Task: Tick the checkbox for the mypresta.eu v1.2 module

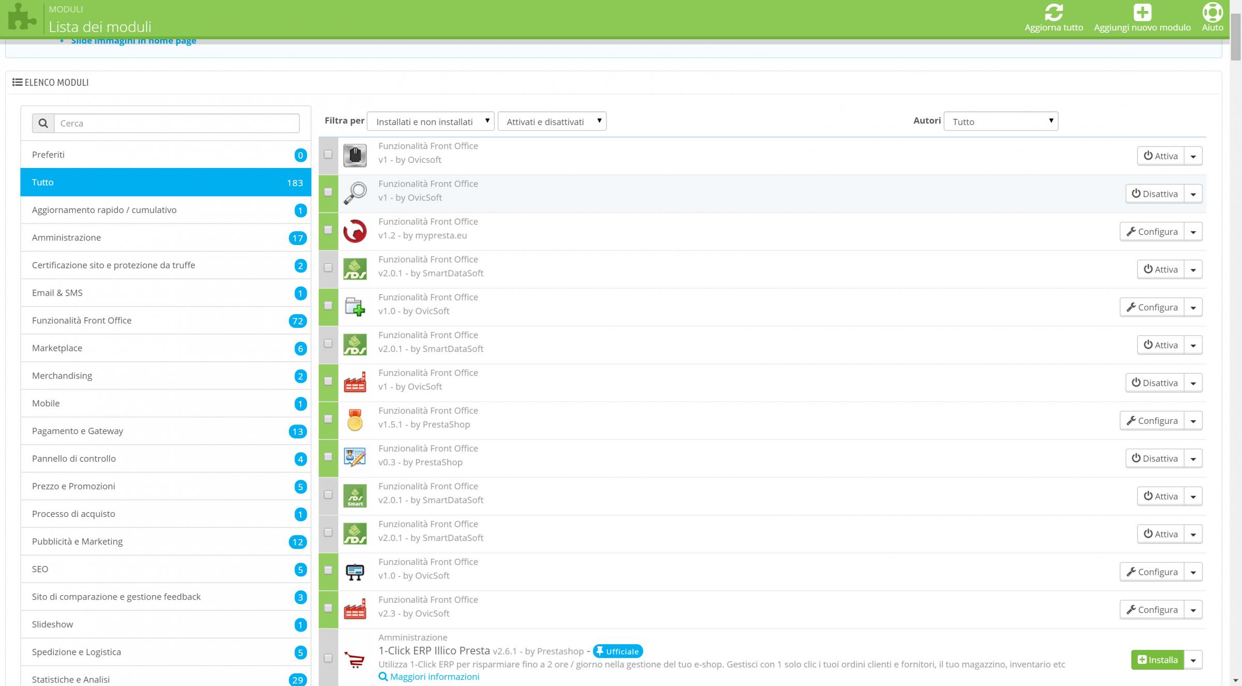Action: coord(328,230)
